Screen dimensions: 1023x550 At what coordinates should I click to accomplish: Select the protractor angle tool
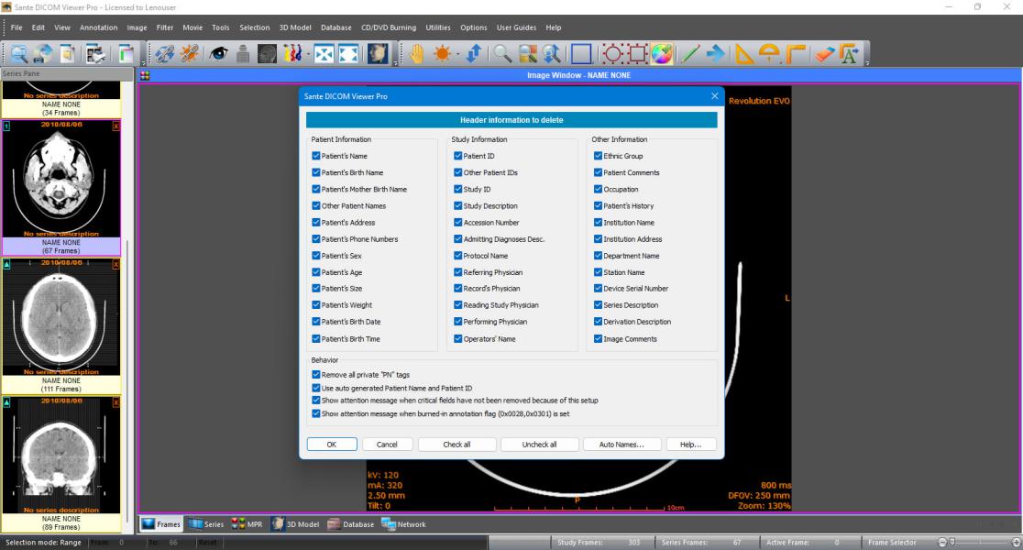pyautogui.click(x=769, y=53)
